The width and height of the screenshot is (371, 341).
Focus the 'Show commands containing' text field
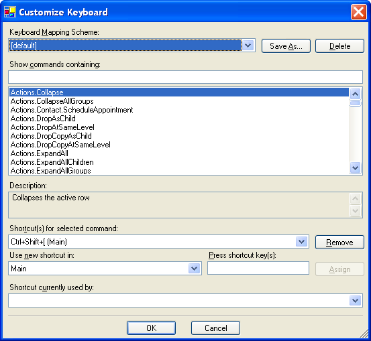tap(185, 77)
